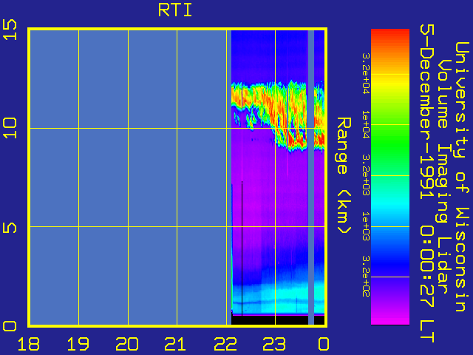This screenshot has width=473, height=355.
Task: Click the 18 hour time axis label
Action: pyautogui.click(x=29, y=344)
